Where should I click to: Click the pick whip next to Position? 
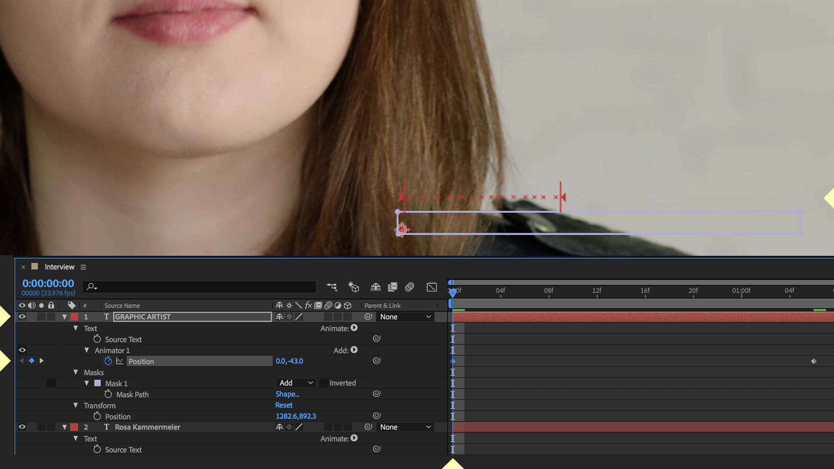click(x=377, y=361)
